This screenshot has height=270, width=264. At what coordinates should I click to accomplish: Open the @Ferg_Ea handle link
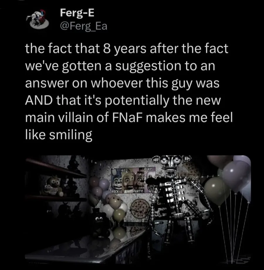84,26
